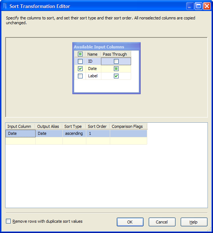Open the ascending Sort Type cell

(74, 133)
